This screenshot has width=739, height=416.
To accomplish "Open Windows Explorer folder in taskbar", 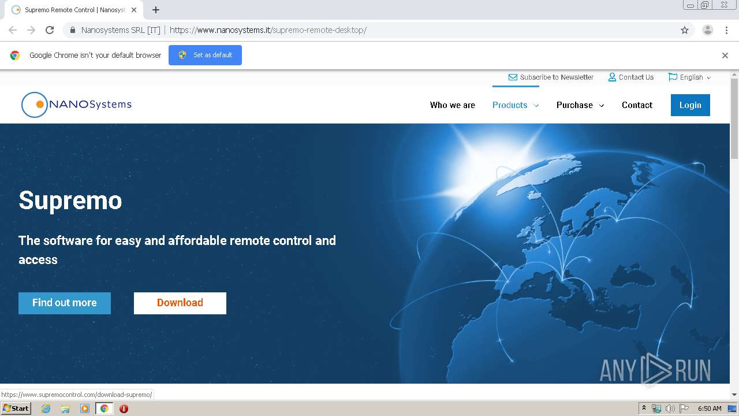I will pyautogui.click(x=65, y=408).
